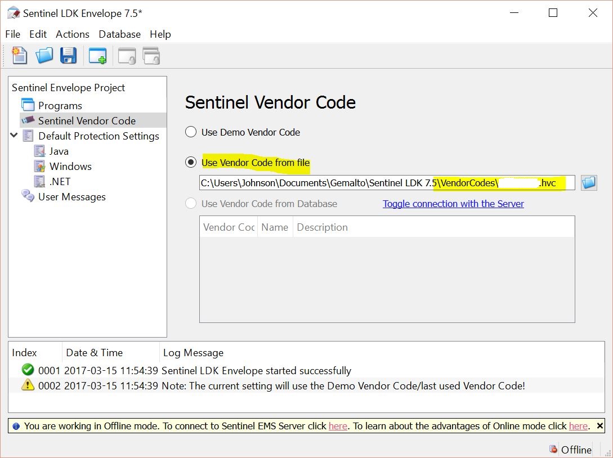Click Toggle connection with the Server link
This screenshot has height=458, width=613.
tap(453, 204)
